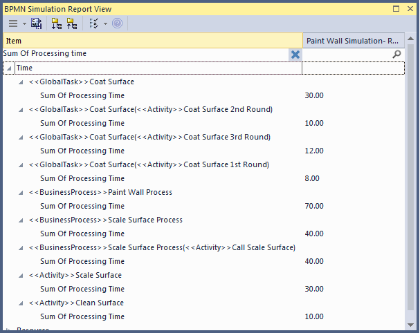Click the 70.00 processing time value
This screenshot has height=333, width=420.
[x=314, y=206]
